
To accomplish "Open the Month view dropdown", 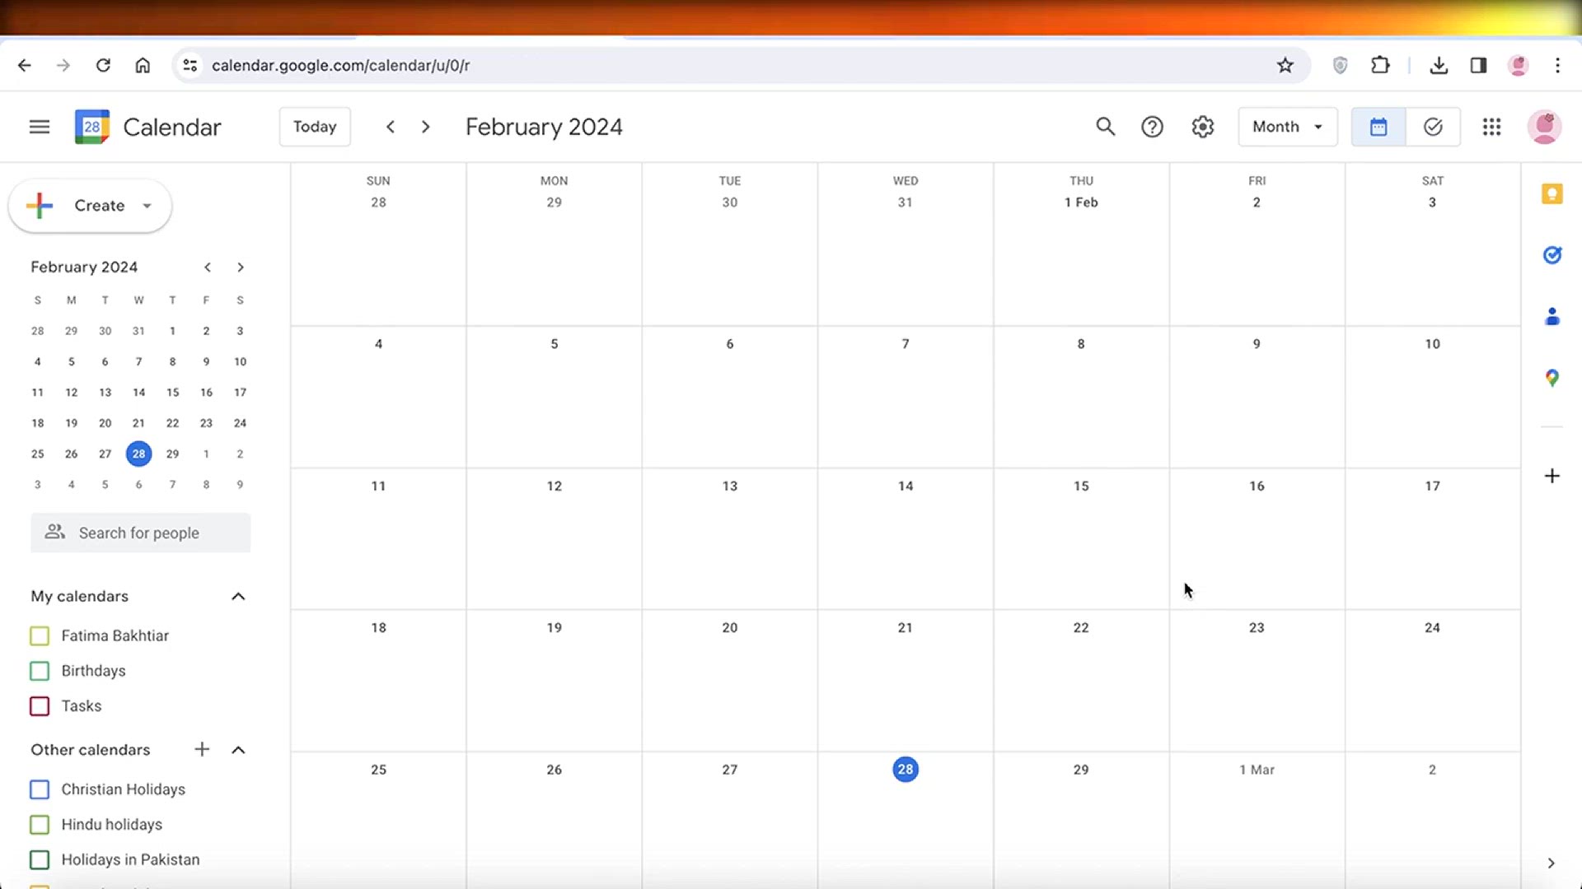I will [x=1287, y=127].
